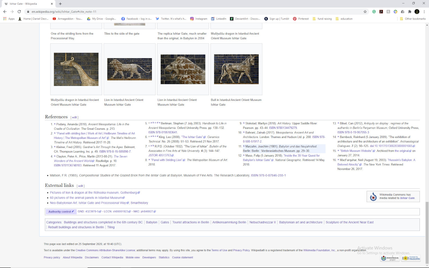The height and width of the screenshot is (268, 429).
Task: Click the Chrome profile avatar icon
Action: tap(417, 12)
